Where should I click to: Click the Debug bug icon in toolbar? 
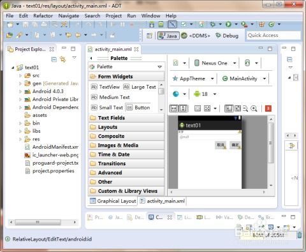(x=212, y=24)
